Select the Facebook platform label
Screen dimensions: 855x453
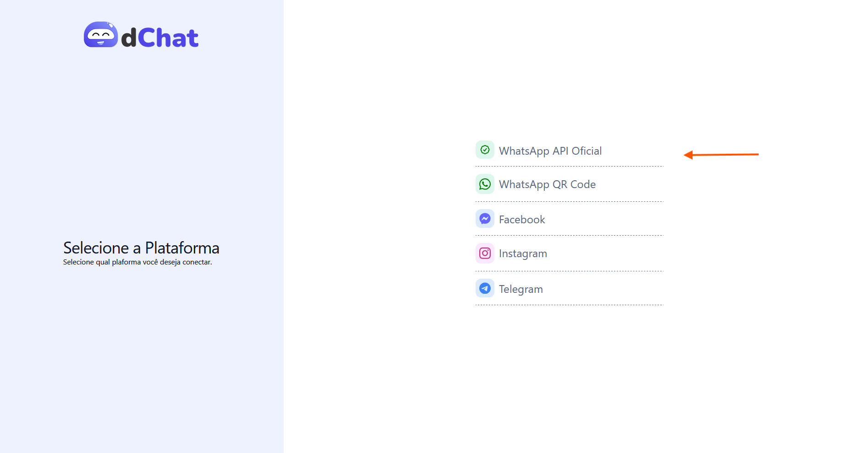[522, 220]
